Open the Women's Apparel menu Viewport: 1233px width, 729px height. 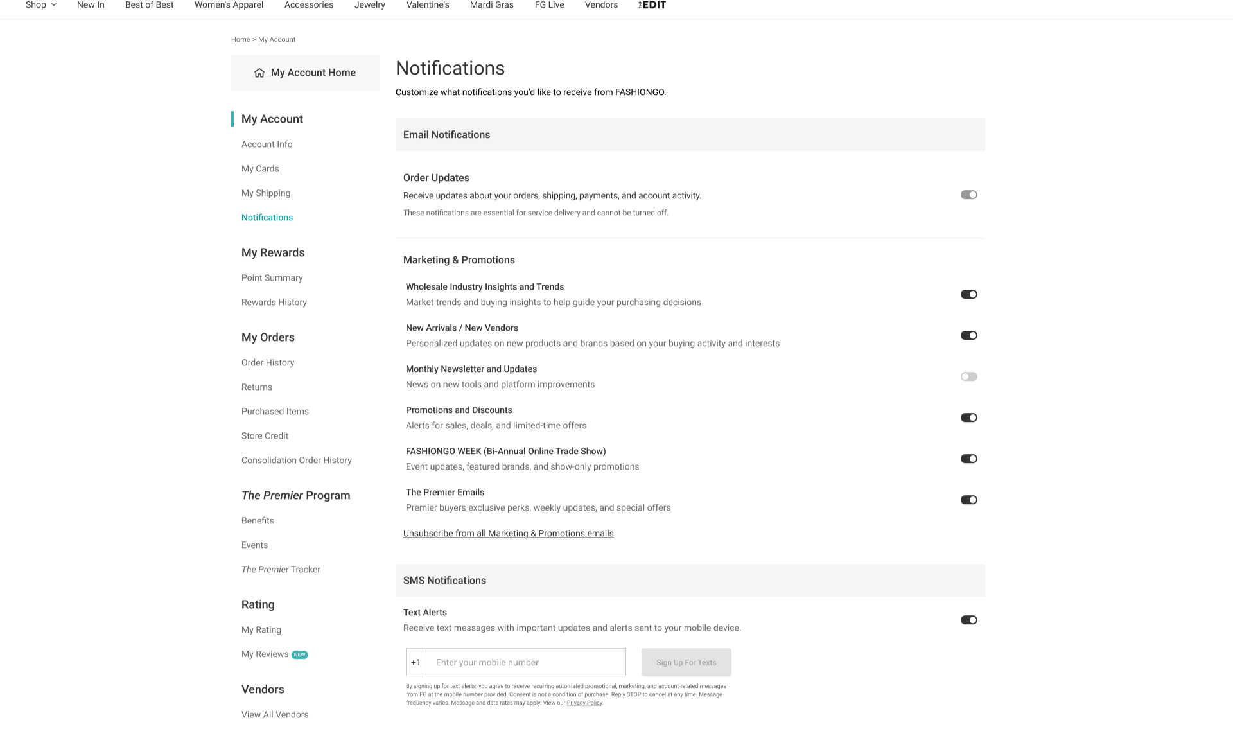[229, 5]
